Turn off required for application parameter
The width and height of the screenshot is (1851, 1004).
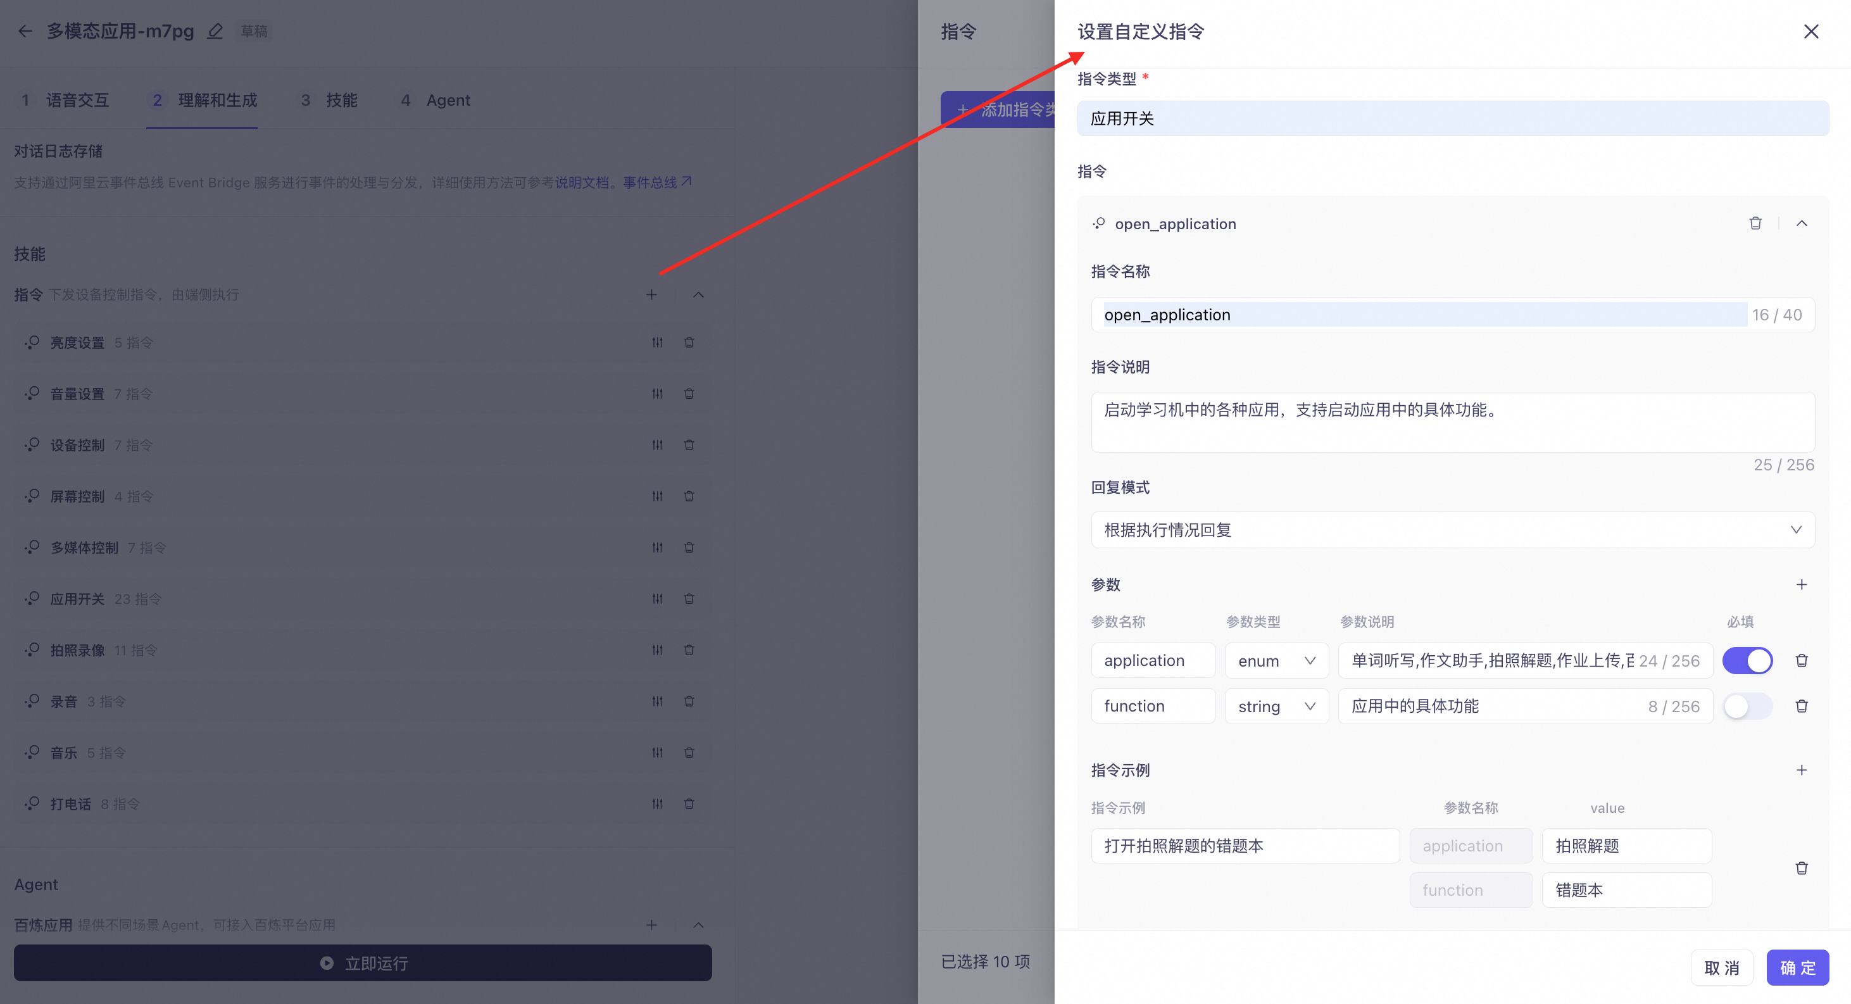point(1747,660)
